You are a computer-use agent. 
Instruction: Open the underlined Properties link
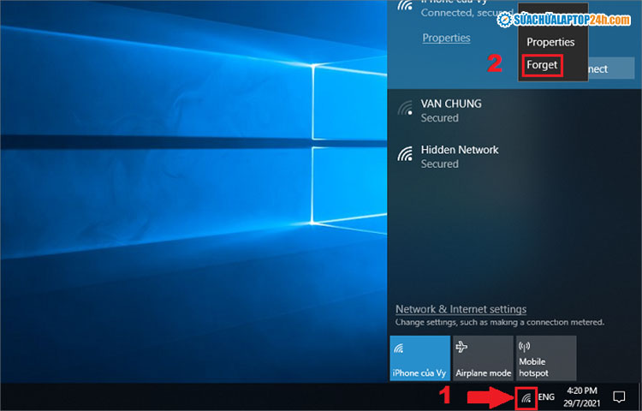point(446,38)
